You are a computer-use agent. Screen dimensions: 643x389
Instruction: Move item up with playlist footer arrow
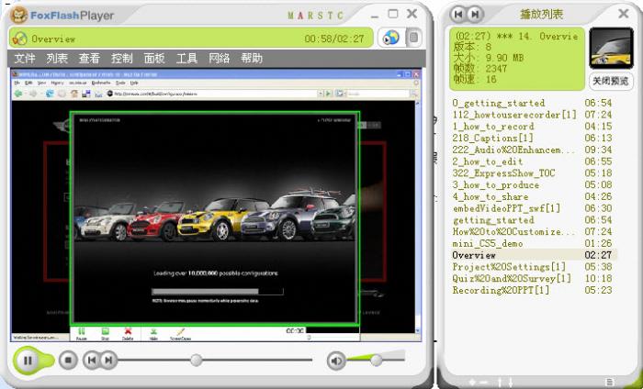500,383
